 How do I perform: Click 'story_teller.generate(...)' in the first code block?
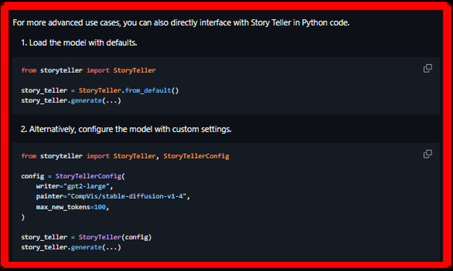pyautogui.click(x=71, y=101)
